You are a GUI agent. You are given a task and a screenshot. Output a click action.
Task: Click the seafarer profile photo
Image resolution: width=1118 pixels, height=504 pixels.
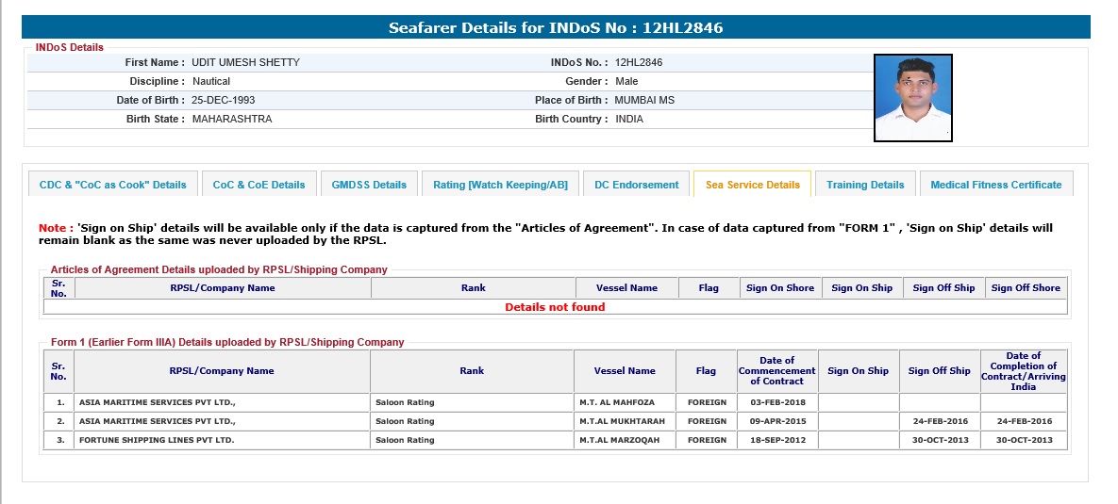coord(912,98)
